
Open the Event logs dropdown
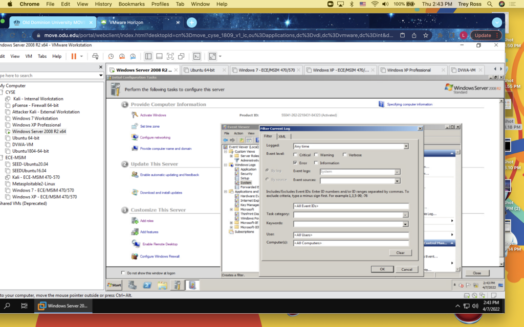[x=397, y=172]
